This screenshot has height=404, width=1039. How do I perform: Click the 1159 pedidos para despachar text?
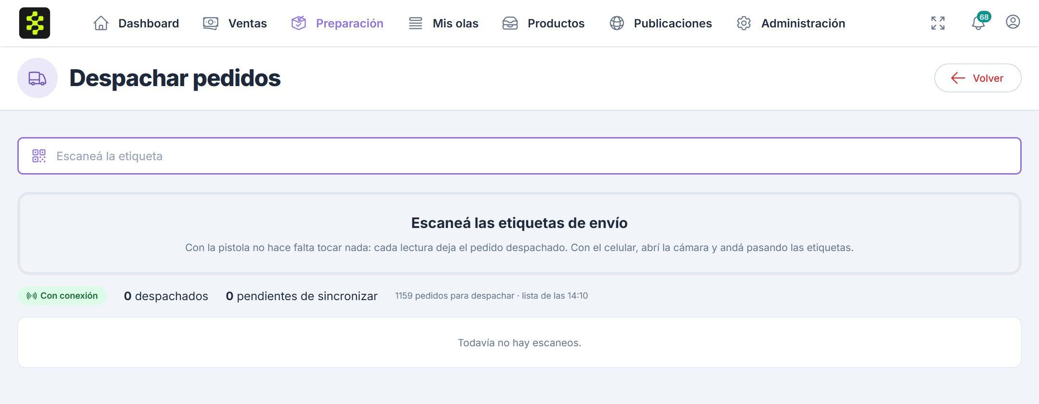[x=455, y=296]
